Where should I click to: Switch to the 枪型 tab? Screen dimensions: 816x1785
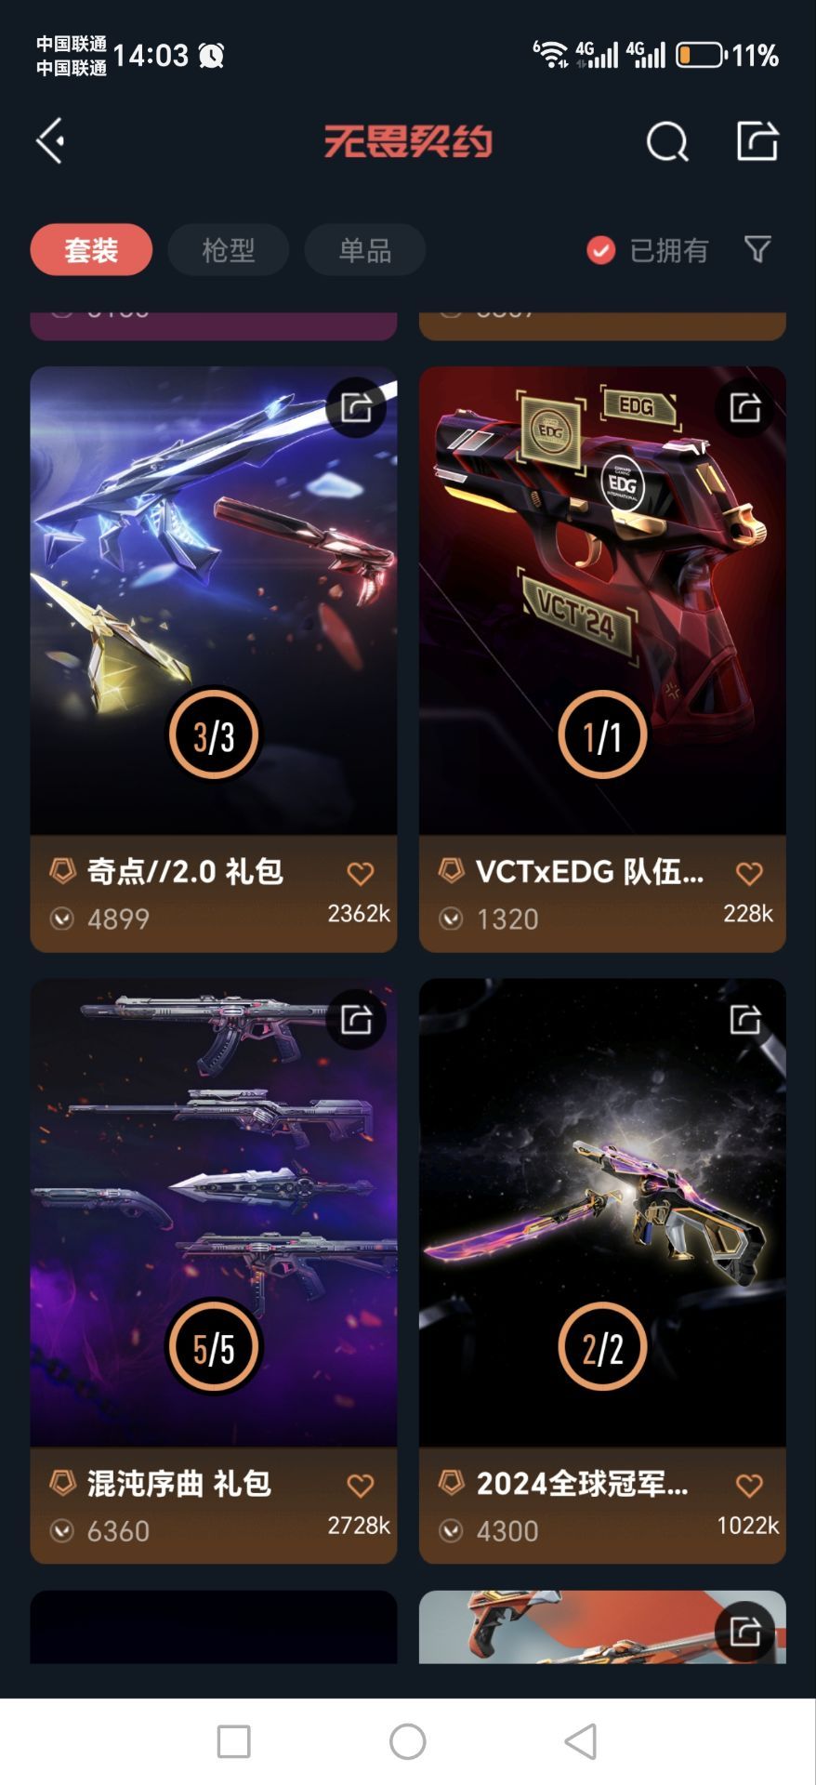pyautogui.click(x=228, y=249)
